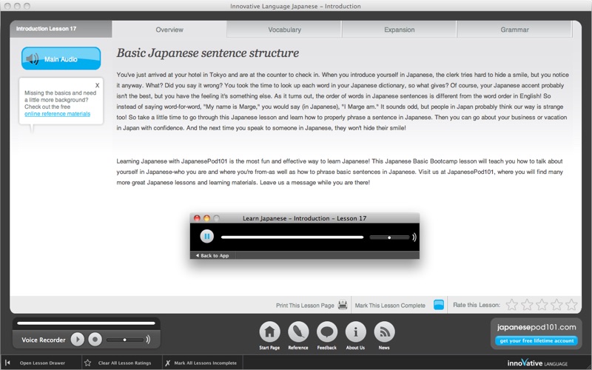
Task: Click the Basic Japanese sentence structure heading
Action: tap(208, 53)
